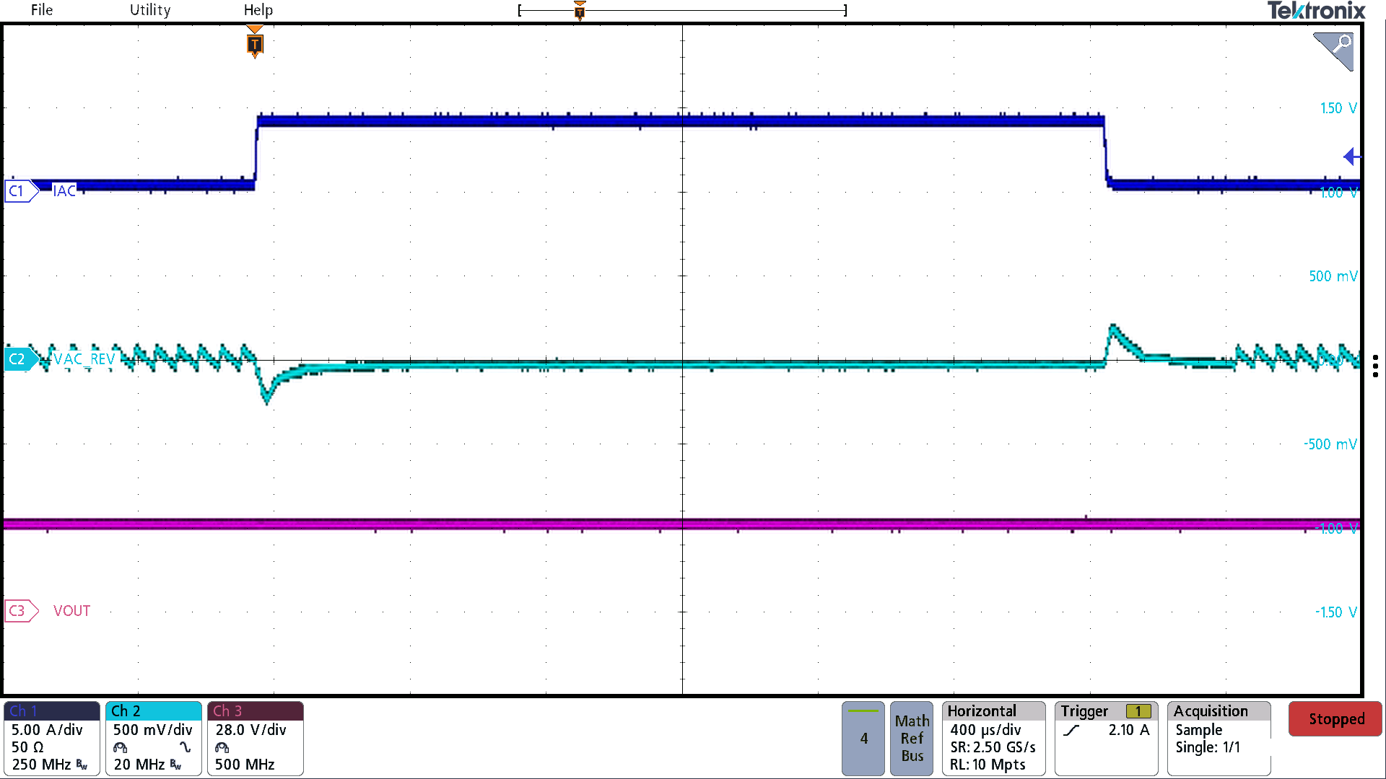Click the orange trigger position marker above the graticule
Screen dimensions: 1386x779
(x=255, y=45)
